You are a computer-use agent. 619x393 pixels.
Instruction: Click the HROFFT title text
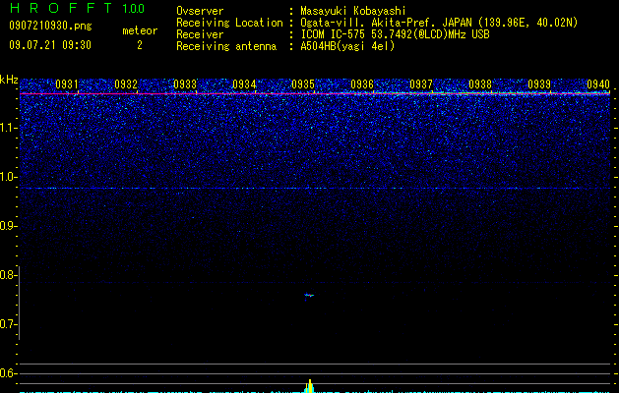[x=60, y=8]
